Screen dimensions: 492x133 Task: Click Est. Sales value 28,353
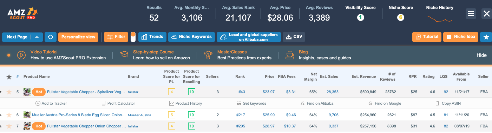tap(333, 92)
